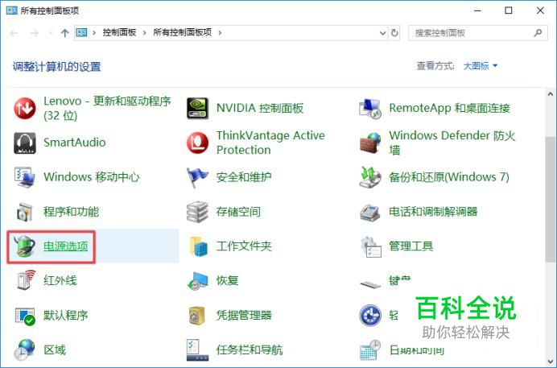Open the 电源选项 link

coord(66,246)
